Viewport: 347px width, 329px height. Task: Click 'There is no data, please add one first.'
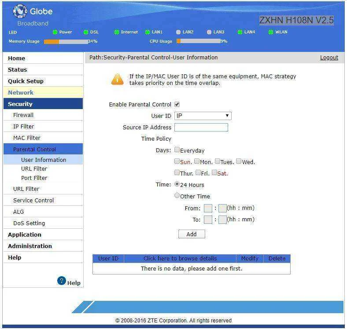tap(192, 268)
